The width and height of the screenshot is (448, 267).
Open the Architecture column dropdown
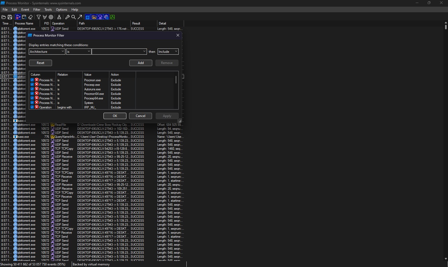47,51
